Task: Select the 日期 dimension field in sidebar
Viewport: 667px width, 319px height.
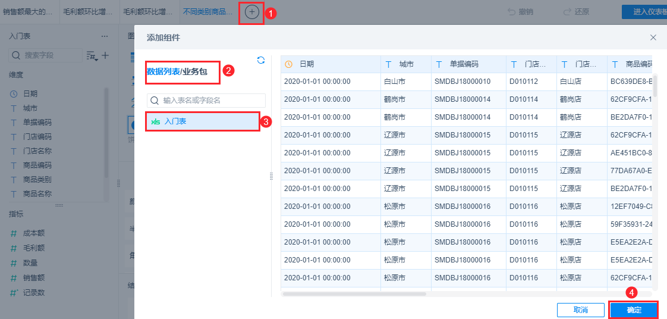Action: pyautogui.click(x=30, y=93)
